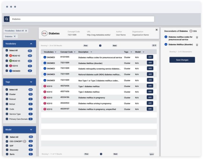This screenshot has width=203, height=159.
Task: Click SNOMED vocabulary icon in sidebar
Action: [11, 71]
